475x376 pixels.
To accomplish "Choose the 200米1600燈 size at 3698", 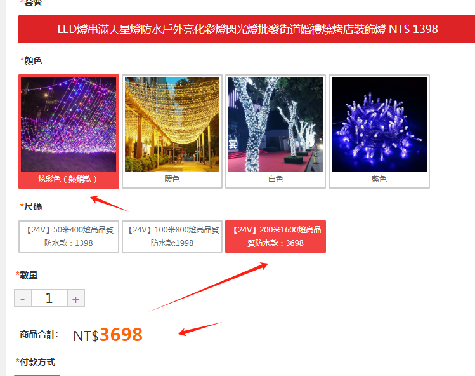I will 276,236.
